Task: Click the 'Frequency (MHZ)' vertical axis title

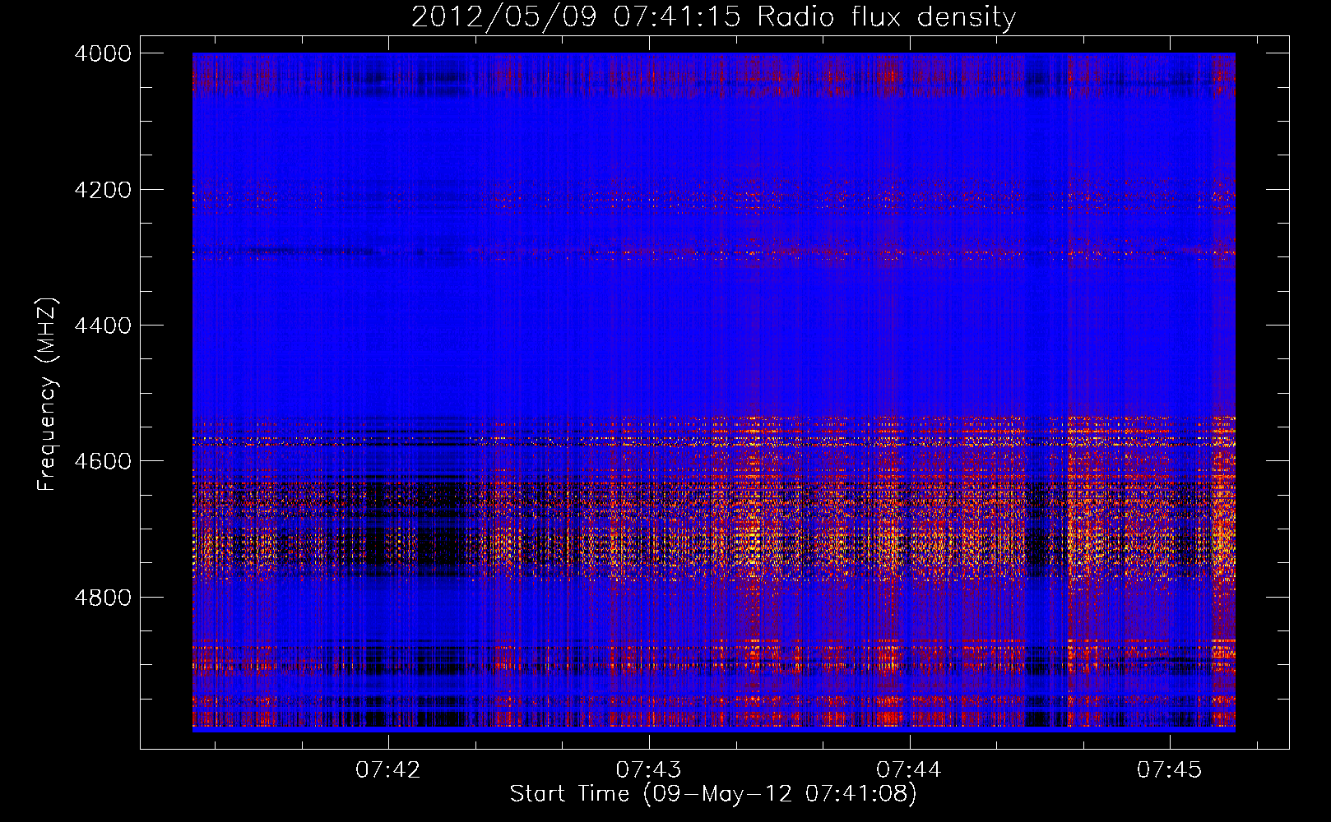Action: [48, 394]
